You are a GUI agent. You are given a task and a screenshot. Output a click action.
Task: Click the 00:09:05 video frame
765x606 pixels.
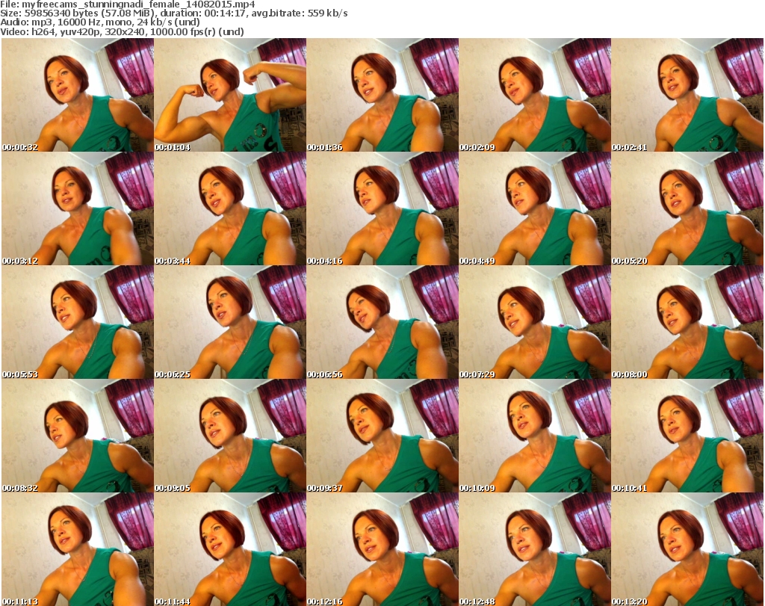coord(230,436)
